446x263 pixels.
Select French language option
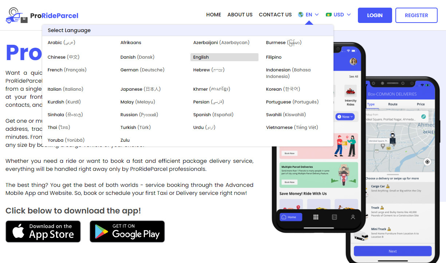click(x=67, y=70)
